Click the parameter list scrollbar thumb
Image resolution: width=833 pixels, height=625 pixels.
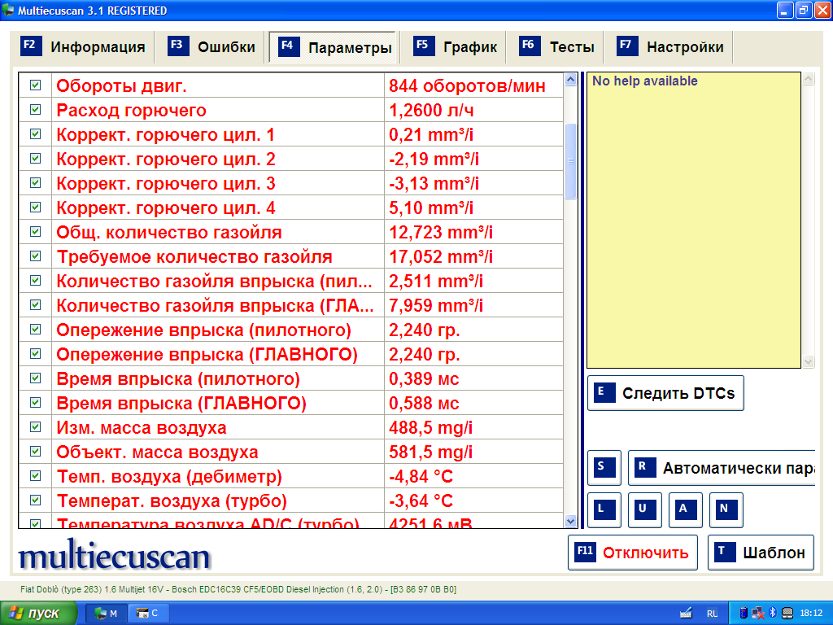click(x=570, y=160)
